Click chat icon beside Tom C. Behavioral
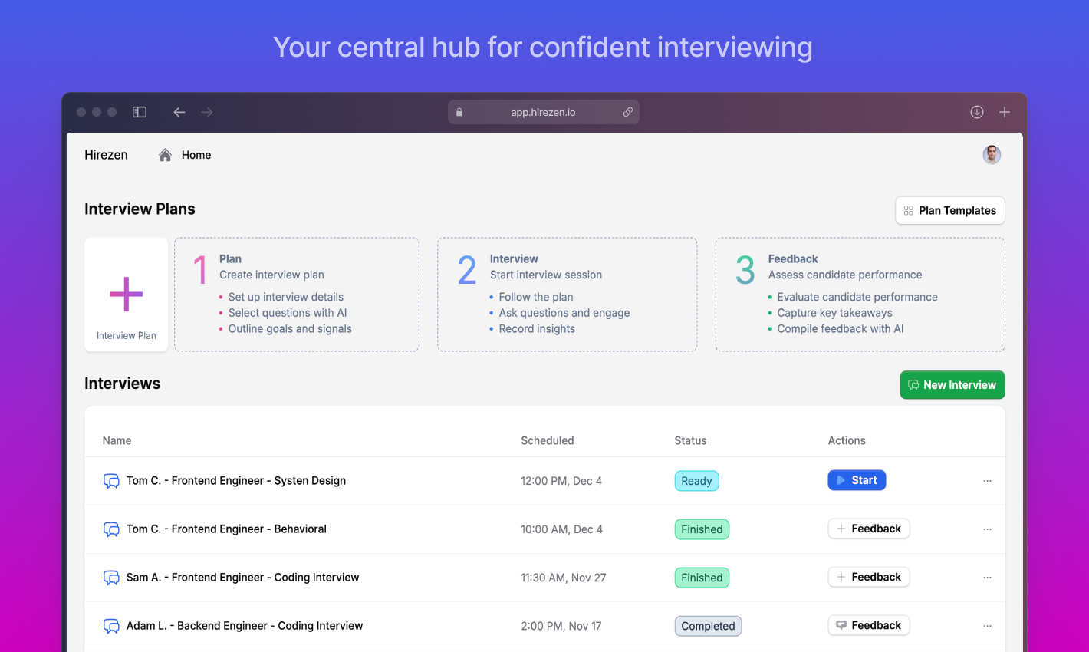Screen dimensions: 1089x652 tap(111, 529)
